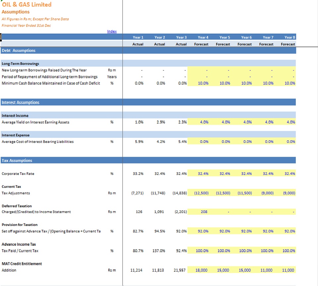Select the Tax Paid / Current Tax label
This screenshot has width=318, height=286.
coord(20,251)
